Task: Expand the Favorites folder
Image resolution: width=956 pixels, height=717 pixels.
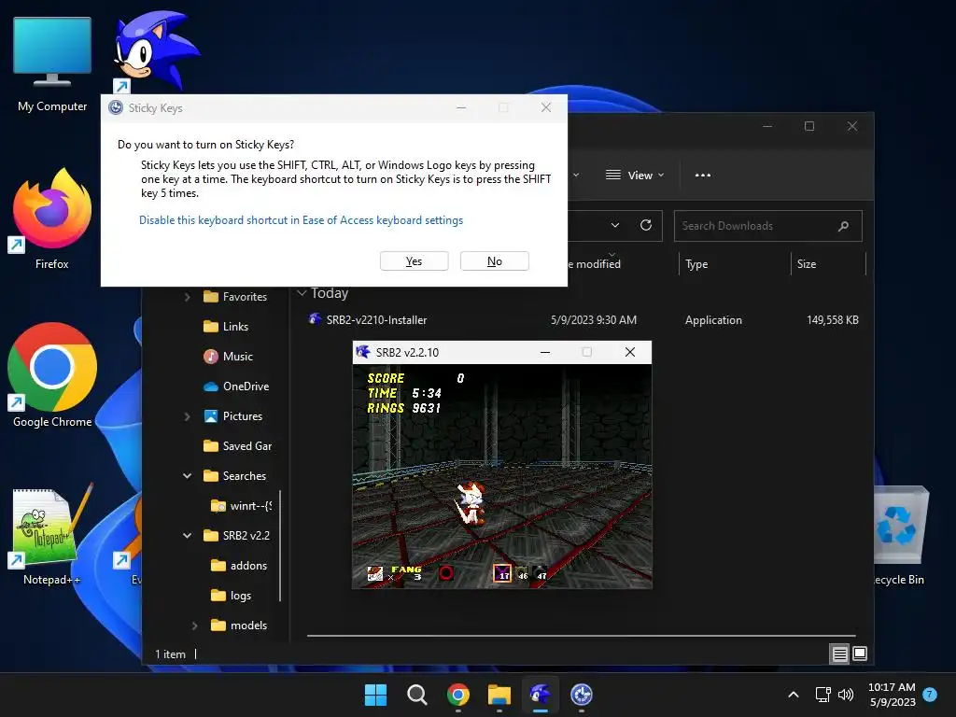Action: point(187,297)
